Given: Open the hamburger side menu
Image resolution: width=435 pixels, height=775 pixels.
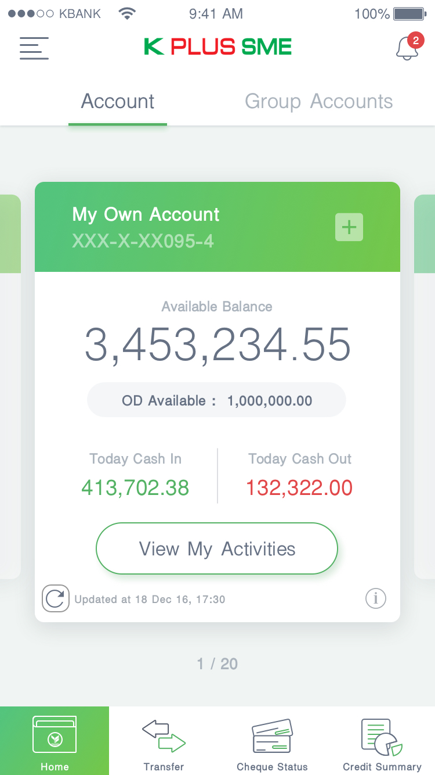Looking at the screenshot, I should click(34, 48).
